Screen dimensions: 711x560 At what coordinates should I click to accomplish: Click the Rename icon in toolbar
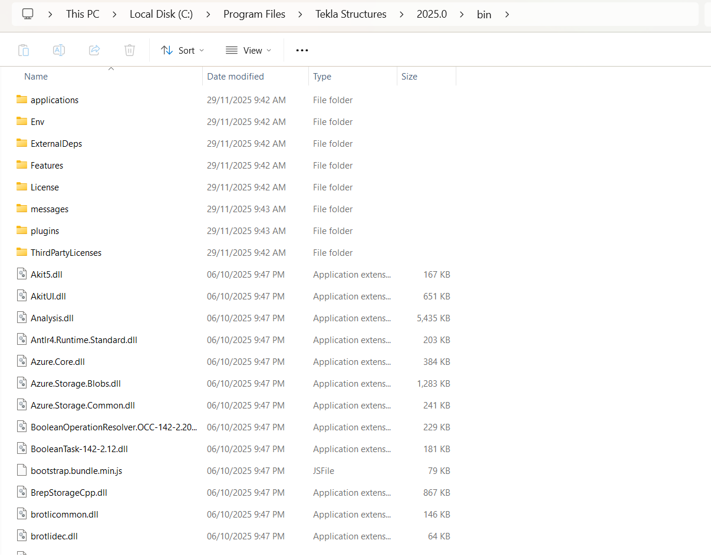[x=59, y=50]
